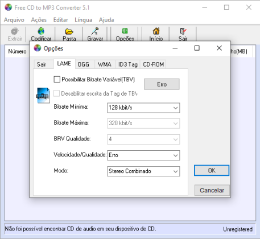Confirm settings with the OK button
The width and height of the screenshot is (260, 239).
pyautogui.click(x=212, y=170)
